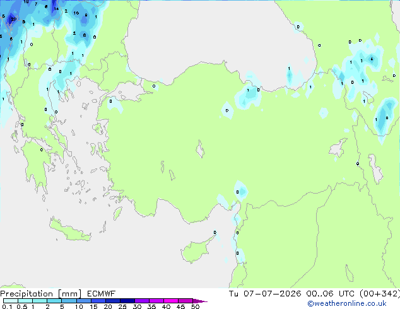Click the '5' legend scale label
400x309 pixels.
pyautogui.click(x=62, y=306)
